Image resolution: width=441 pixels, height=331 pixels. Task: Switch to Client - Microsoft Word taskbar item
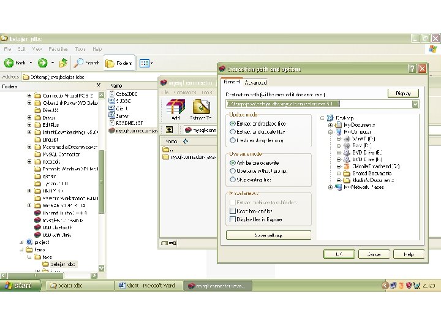coord(149,286)
